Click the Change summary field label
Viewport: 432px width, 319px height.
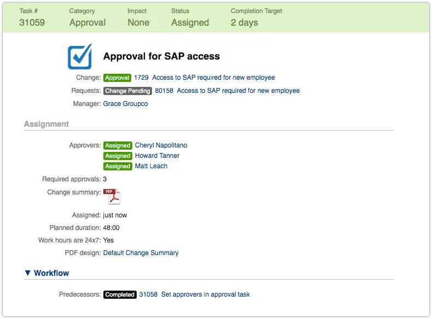(74, 192)
